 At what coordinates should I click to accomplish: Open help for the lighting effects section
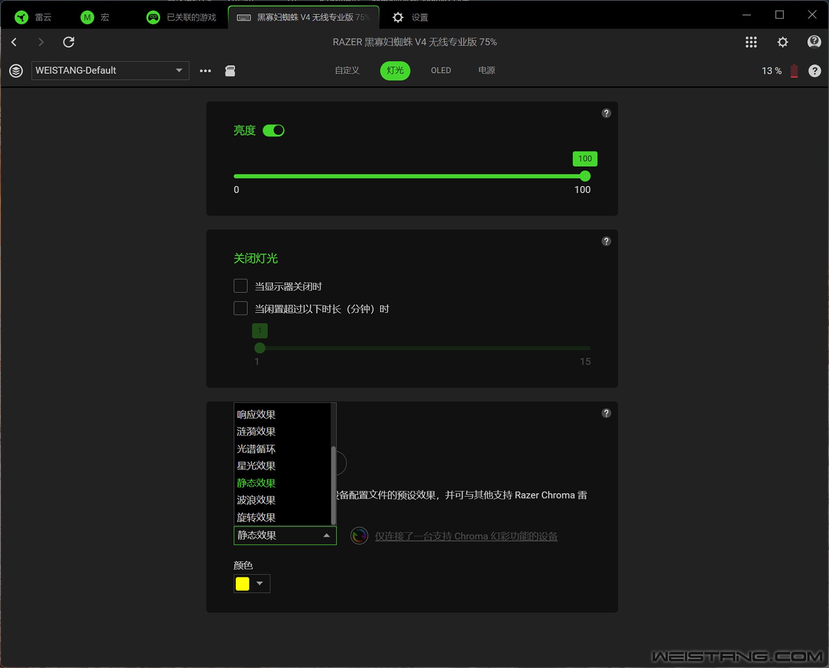tap(606, 413)
